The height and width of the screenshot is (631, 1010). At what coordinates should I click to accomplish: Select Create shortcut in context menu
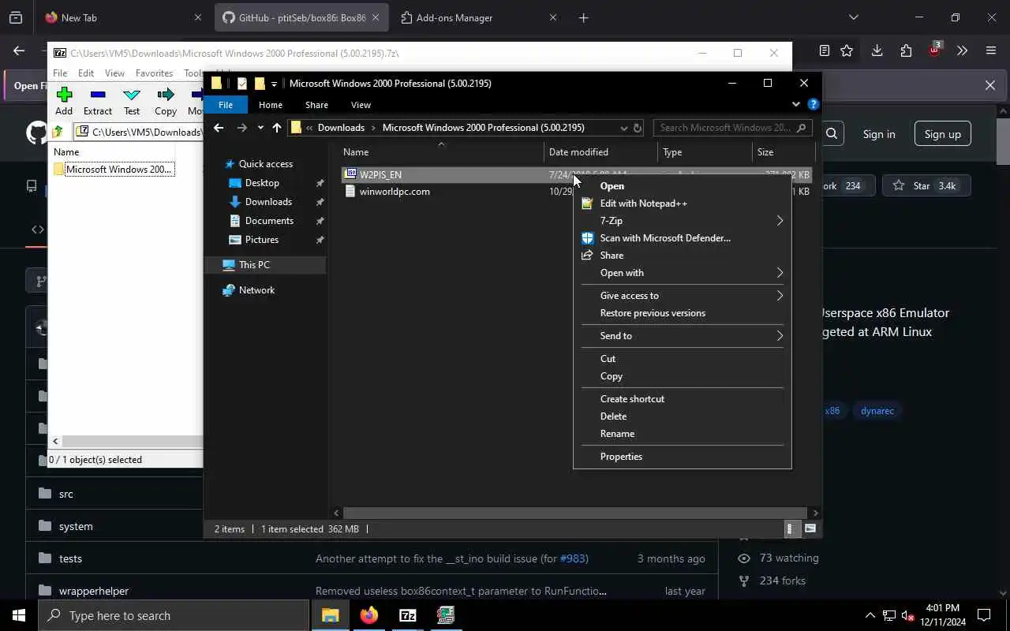tap(632, 399)
